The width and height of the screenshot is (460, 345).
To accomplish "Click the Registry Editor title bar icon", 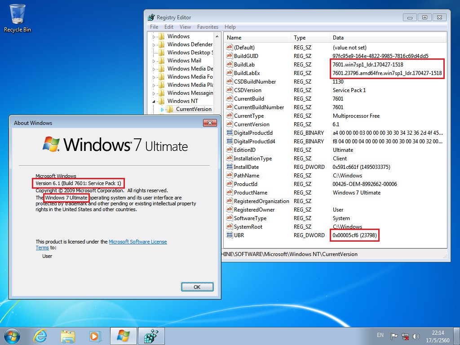I will [x=151, y=18].
